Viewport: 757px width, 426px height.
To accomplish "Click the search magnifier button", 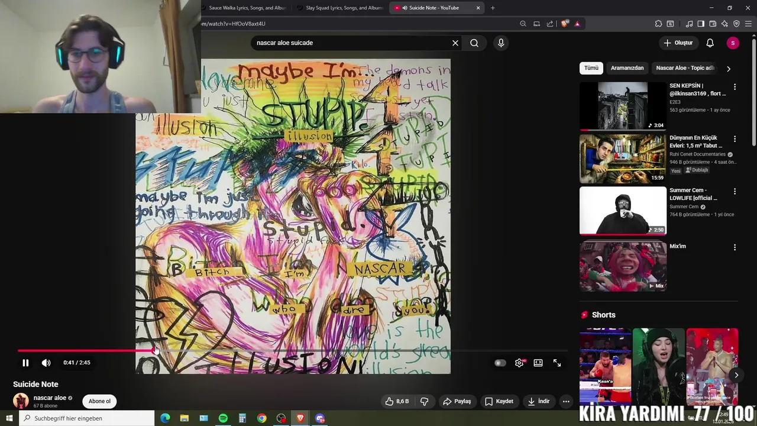I will pyautogui.click(x=474, y=43).
